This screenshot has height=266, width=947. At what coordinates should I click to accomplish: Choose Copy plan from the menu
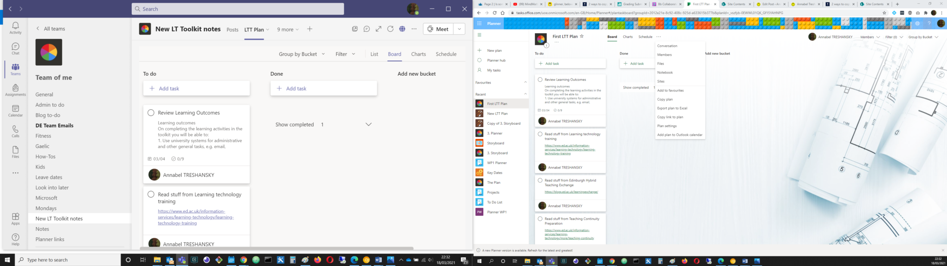[x=665, y=99]
